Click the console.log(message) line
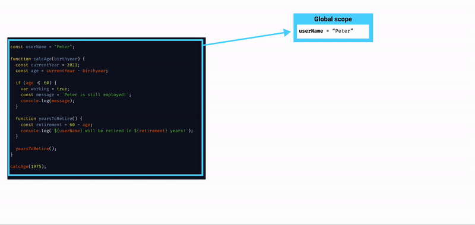The image size is (475, 225). pos(47,100)
